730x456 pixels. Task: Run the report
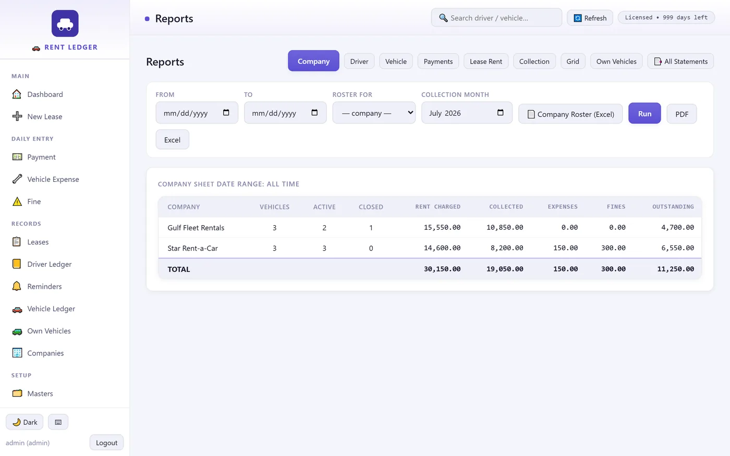pyautogui.click(x=644, y=113)
